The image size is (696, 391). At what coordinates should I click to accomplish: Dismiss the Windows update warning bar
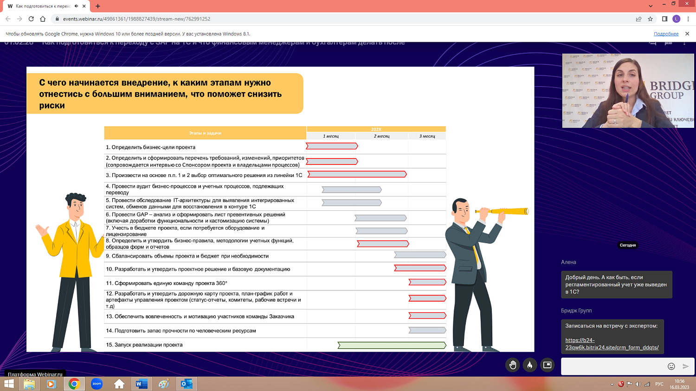(688, 33)
